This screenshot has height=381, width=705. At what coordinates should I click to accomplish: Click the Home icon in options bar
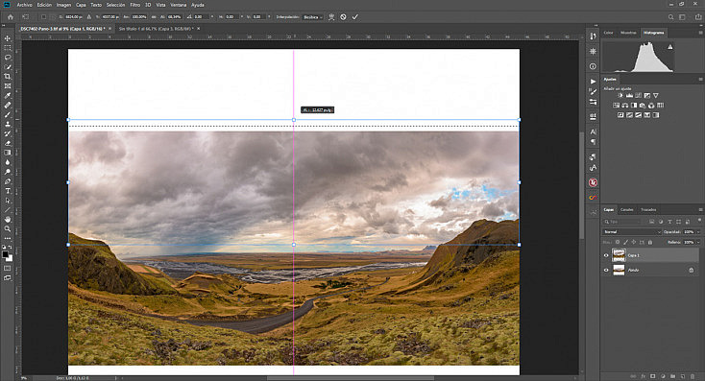[11, 16]
